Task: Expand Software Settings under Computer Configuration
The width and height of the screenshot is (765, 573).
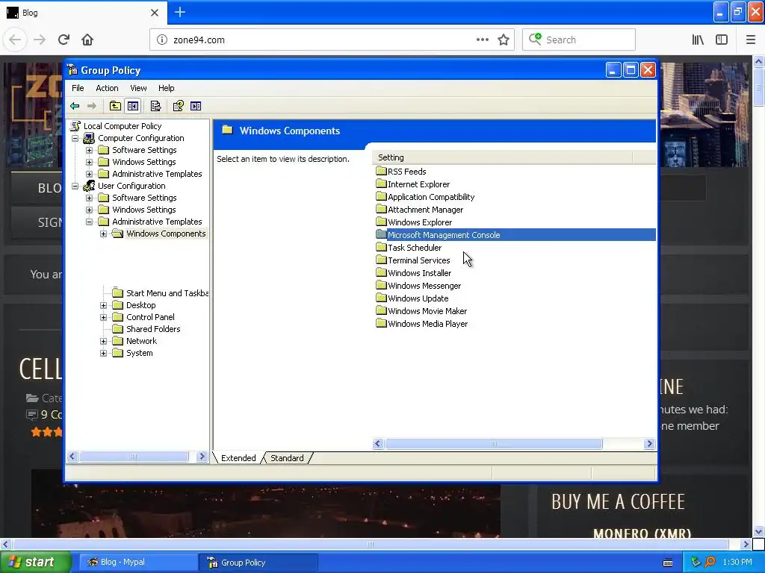Action: coord(90,150)
